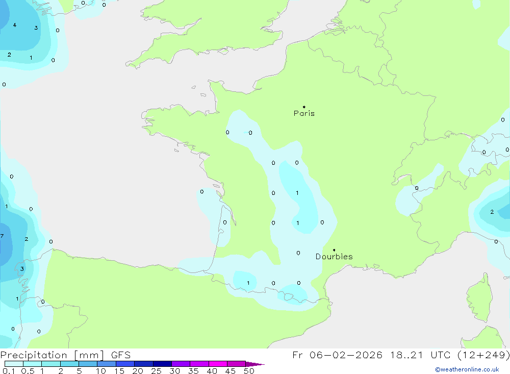Click the Paris city label
This screenshot has height=374, width=510.
click(x=304, y=113)
